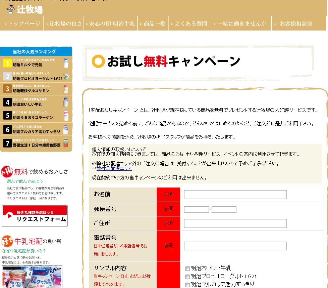Check the 明治プロビオヨーグルト LG21 checkbox

(x=187, y=277)
